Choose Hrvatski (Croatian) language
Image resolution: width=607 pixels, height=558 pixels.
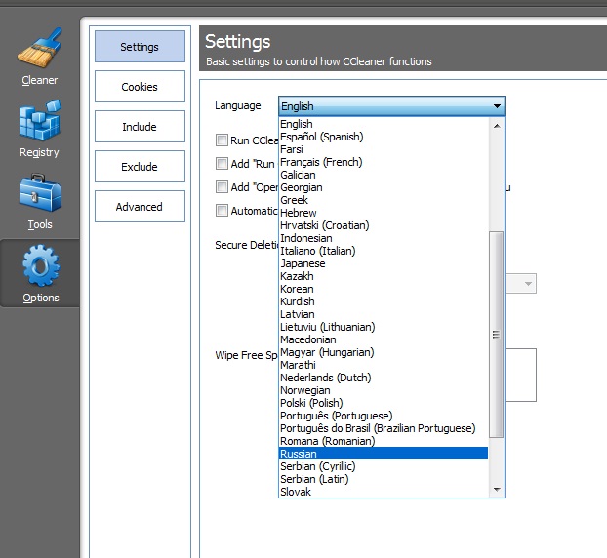click(x=384, y=225)
